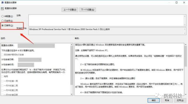Click the help panel scrollbar up arrow

click(186, 45)
